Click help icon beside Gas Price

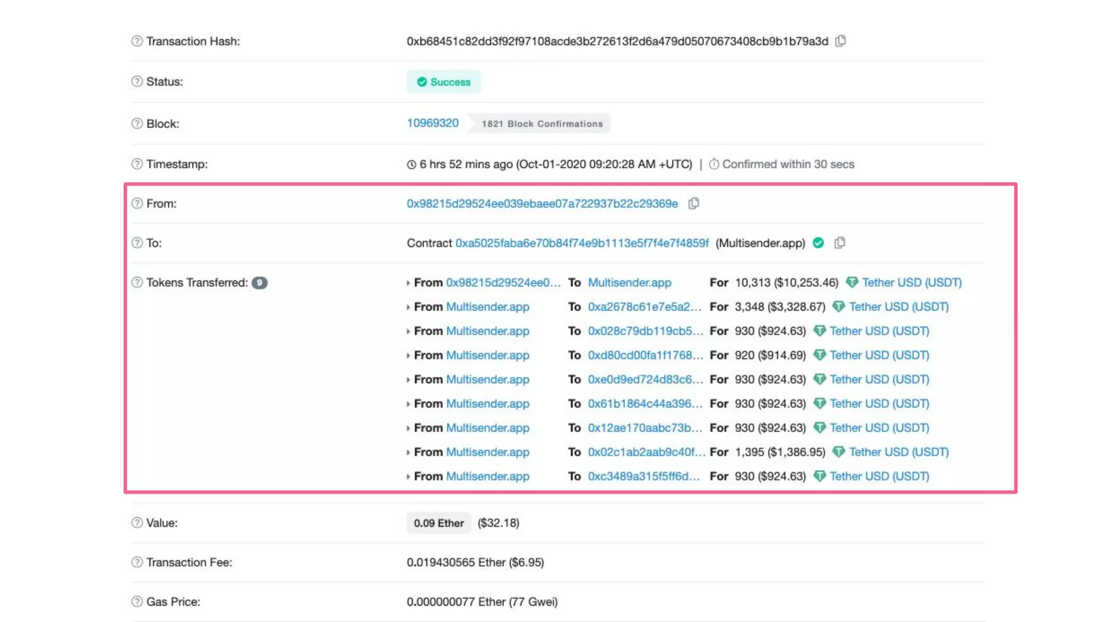coord(137,601)
